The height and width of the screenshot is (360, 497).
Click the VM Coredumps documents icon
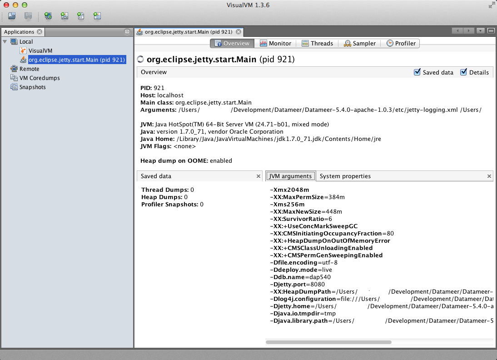pyautogui.click(x=14, y=78)
